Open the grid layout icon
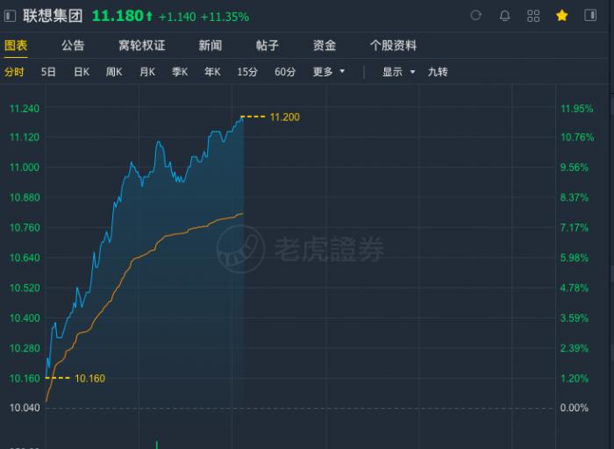The width and height of the screenshot is (614, 449). [533, 16]
